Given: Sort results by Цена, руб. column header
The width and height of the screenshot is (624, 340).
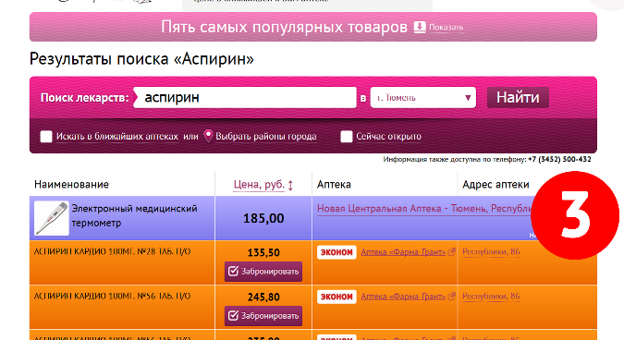Looking at the screenshot, I should tap(259, 185).
